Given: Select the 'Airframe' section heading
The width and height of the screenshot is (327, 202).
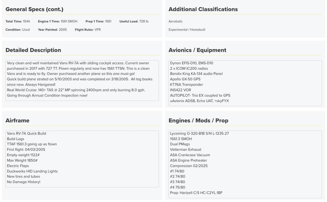Looking at the screenshot, I should tap(17, 121).
